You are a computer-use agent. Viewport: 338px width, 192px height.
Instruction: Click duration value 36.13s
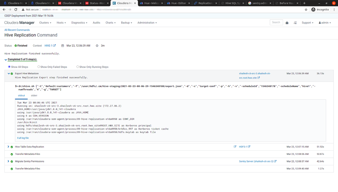[320, 74]
